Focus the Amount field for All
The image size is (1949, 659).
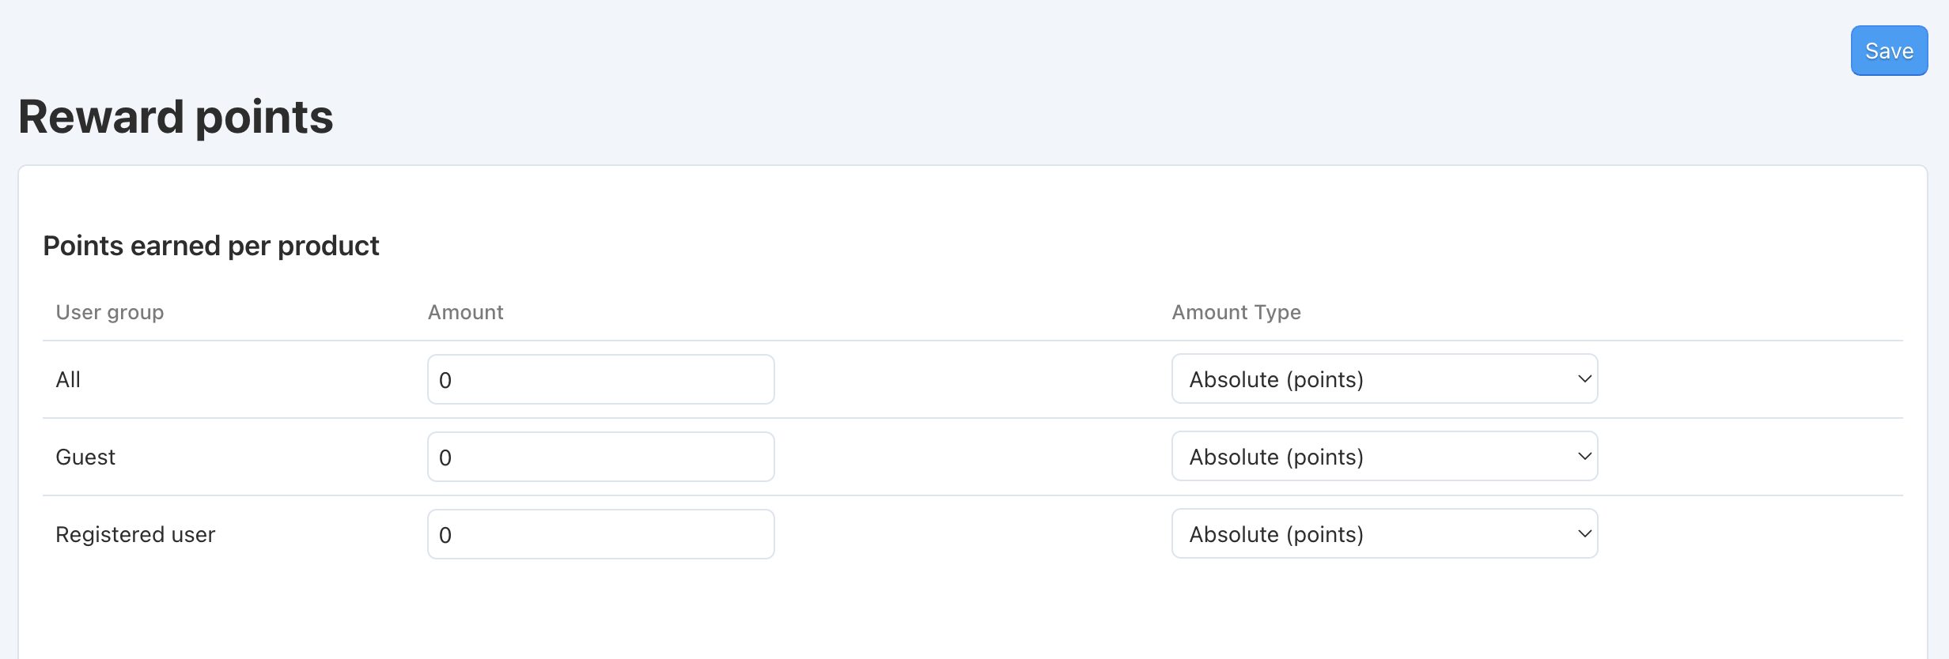coord(601,379)
